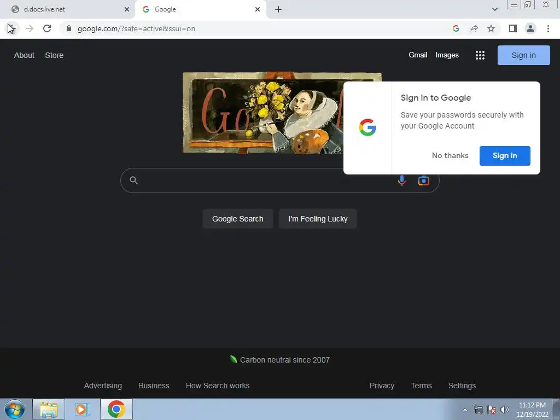Click the Chrome taskbar icon
This screenshot has width=560, height=420.
[116, 409]
